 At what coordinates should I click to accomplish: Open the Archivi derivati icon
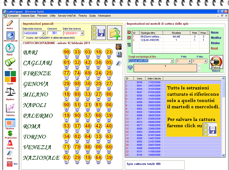[10, 36]
